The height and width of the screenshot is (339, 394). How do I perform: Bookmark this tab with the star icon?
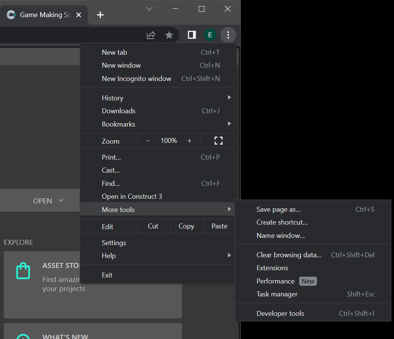(169, 35)
